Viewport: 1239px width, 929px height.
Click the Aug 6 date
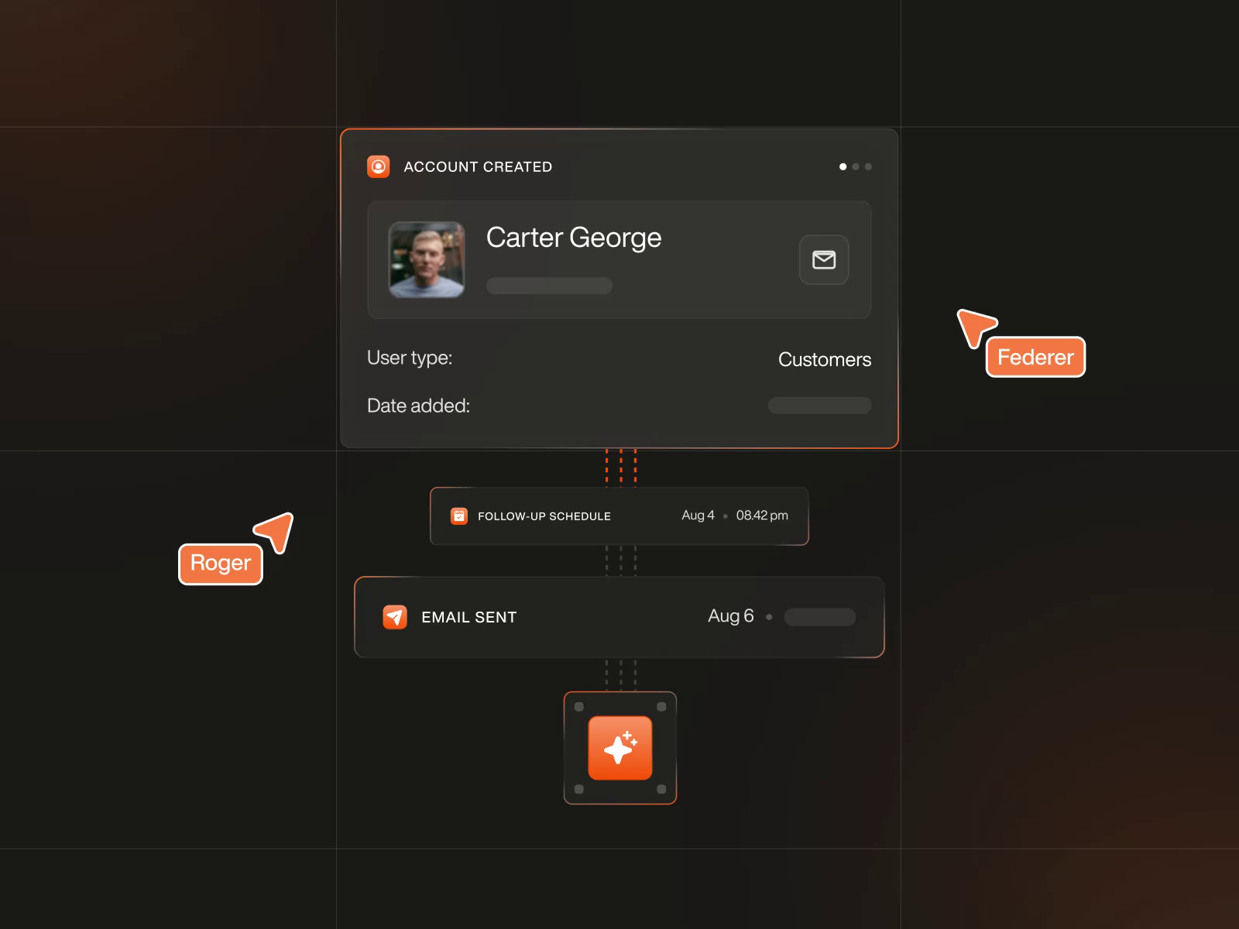coord(731,616)
